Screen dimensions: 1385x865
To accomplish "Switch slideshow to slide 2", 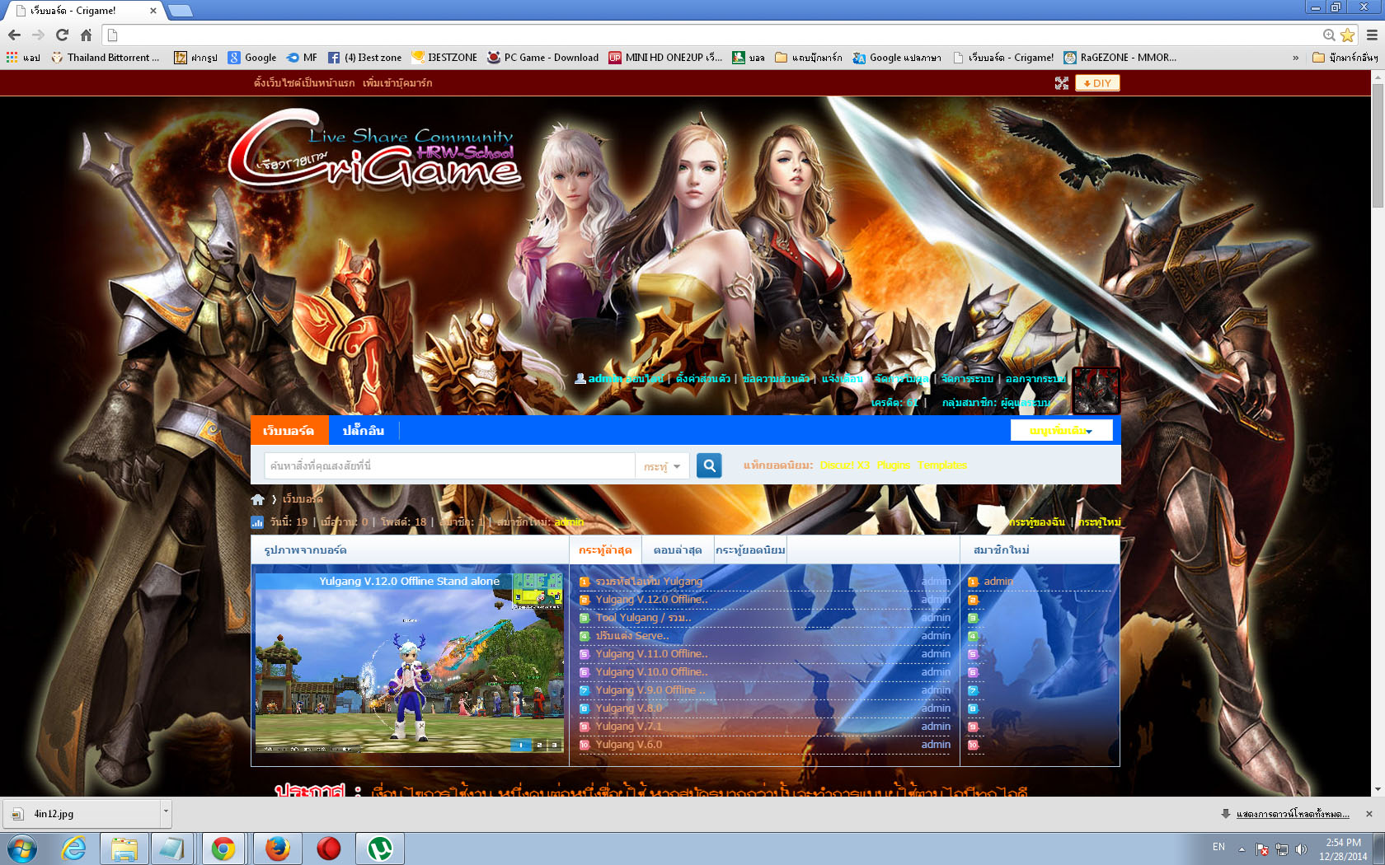I will [x=539, y=746].
